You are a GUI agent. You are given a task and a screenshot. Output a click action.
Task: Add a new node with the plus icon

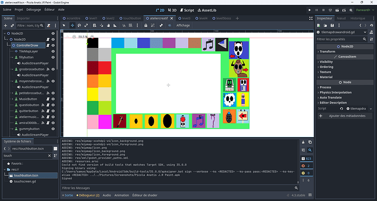tap(5, 26)
